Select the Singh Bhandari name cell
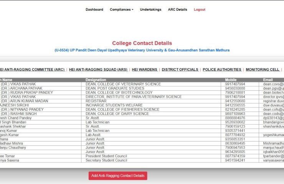 point(41,122)
